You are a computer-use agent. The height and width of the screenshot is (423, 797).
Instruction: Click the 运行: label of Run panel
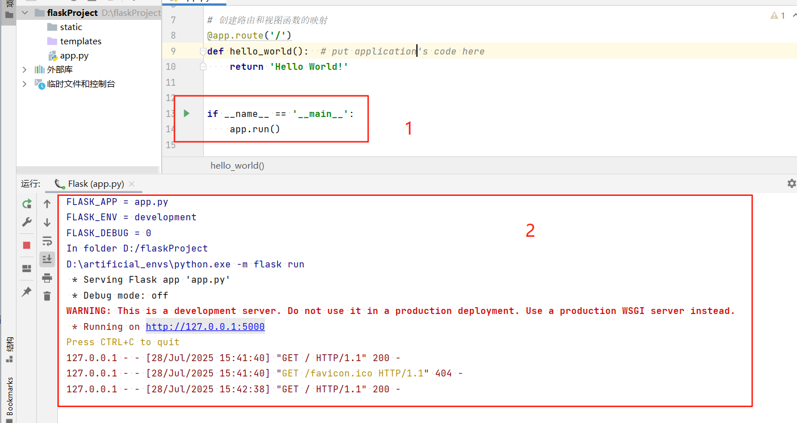coord(31,183)
